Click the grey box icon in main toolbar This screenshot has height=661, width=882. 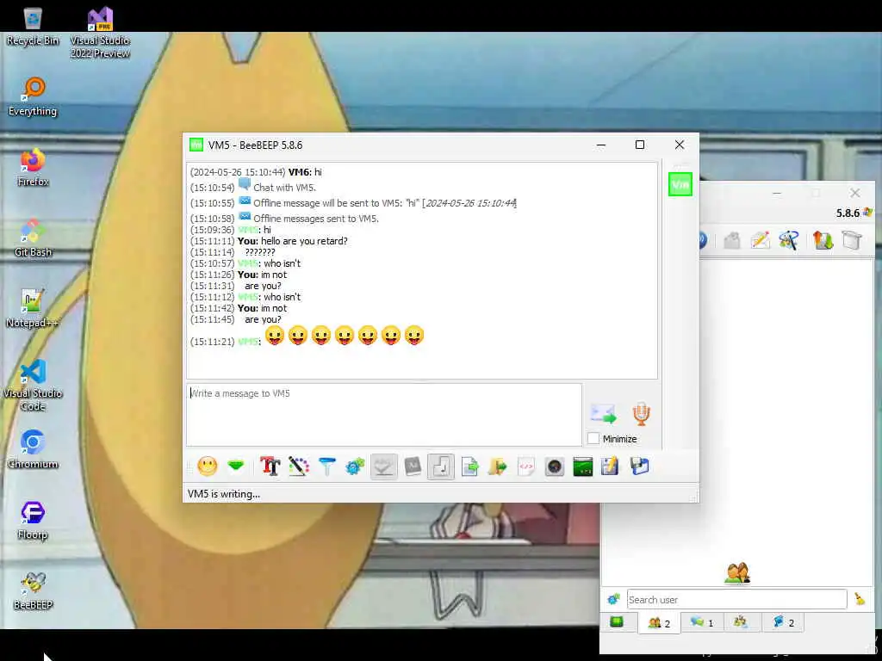click(851, 240)
